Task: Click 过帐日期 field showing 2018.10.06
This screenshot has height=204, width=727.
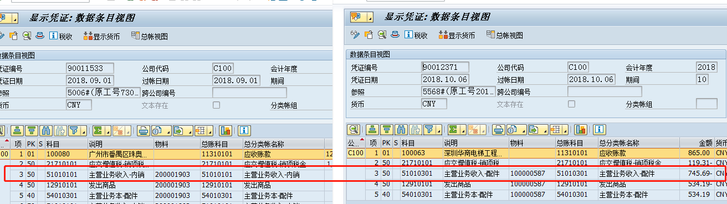Action: click(592, 79)
